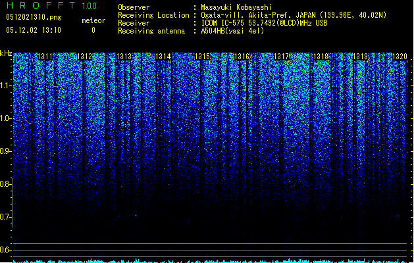The width and height of the screenshot is (414, 263).
Task: Click time marker 1313
Action: [x=124, y=57]
